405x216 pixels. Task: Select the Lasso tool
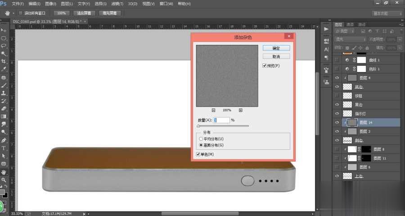point(4,46)
